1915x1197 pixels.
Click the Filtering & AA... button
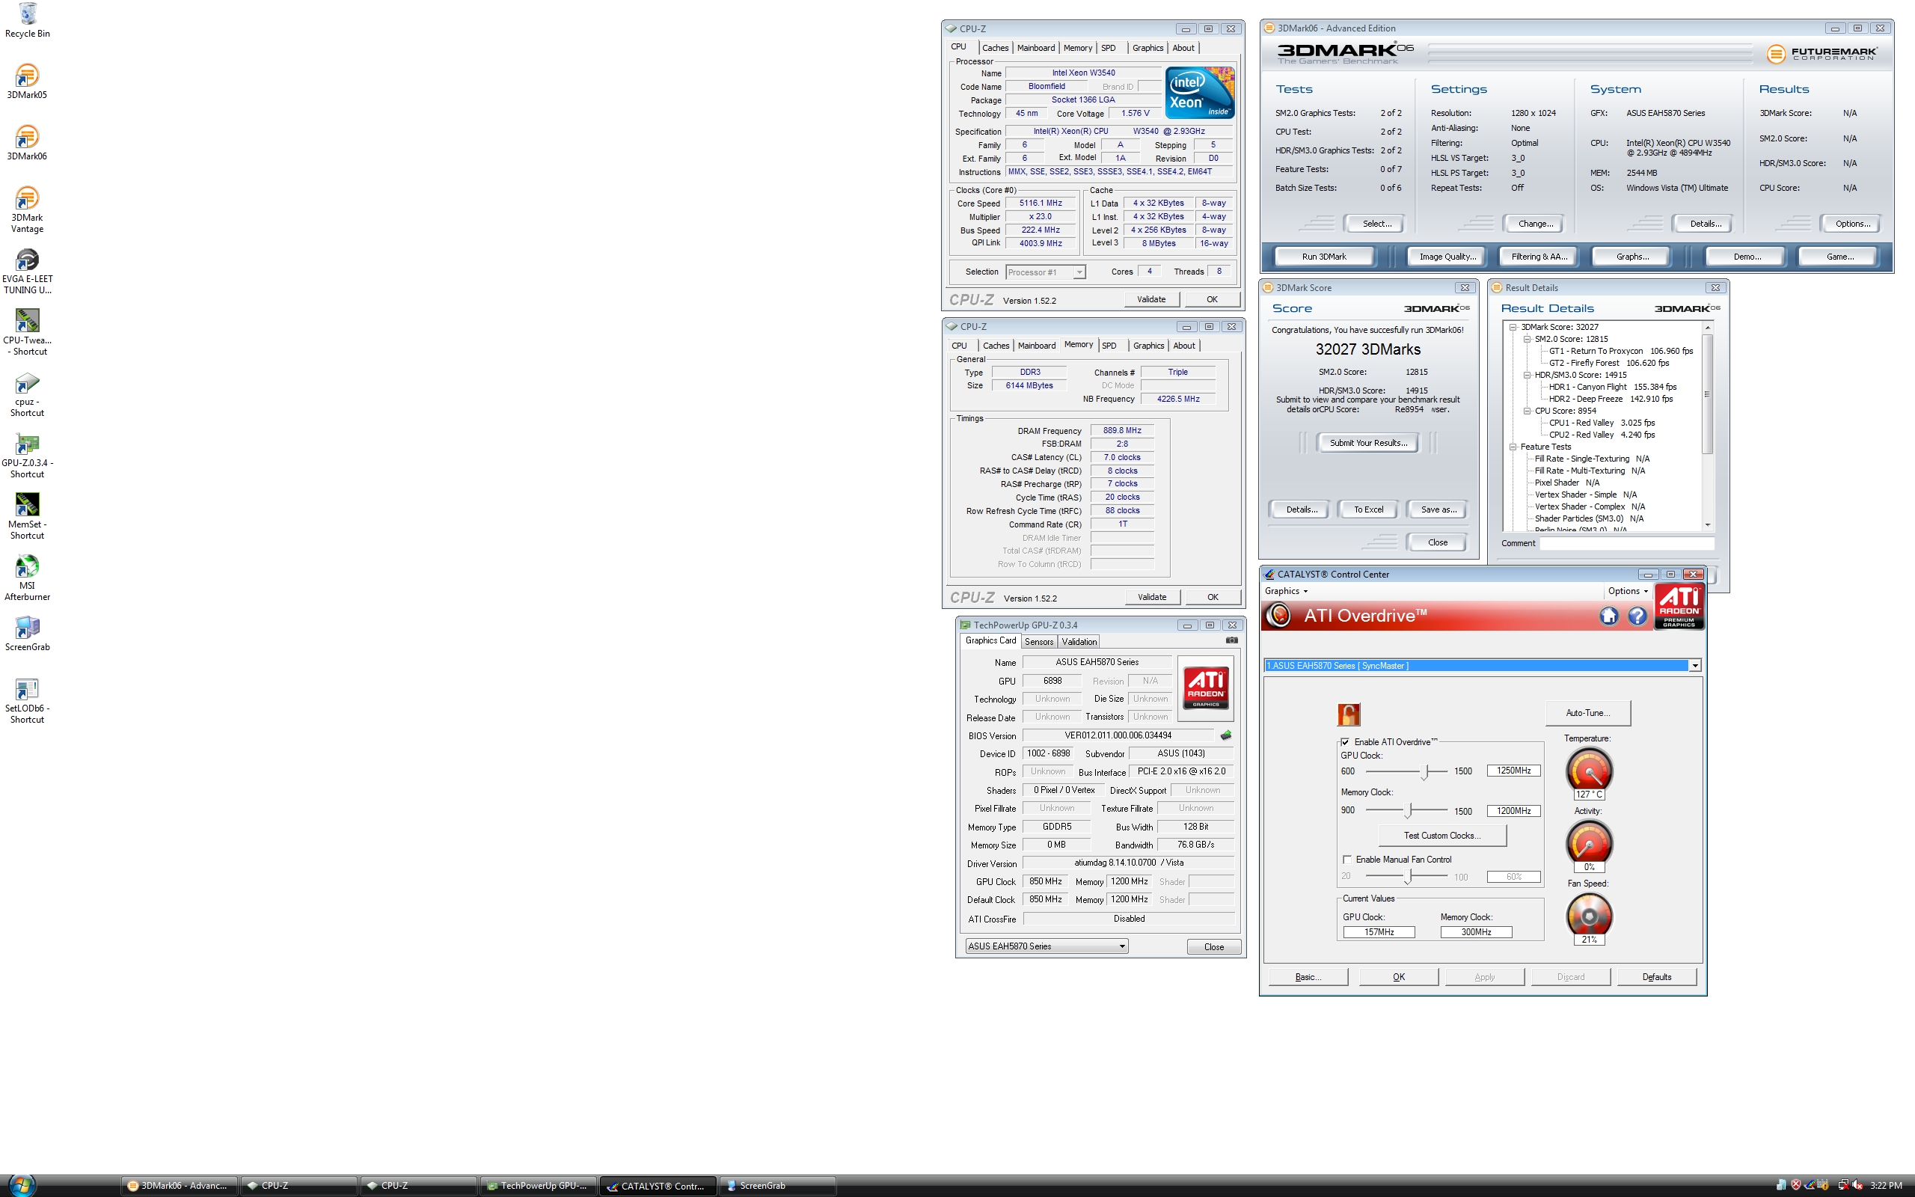1538,257
